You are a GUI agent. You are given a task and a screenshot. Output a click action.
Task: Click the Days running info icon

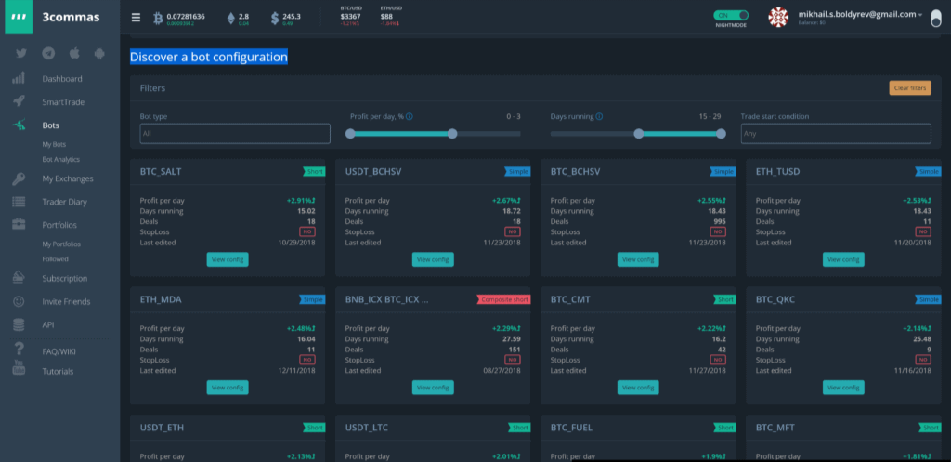(x=599, y=116)
